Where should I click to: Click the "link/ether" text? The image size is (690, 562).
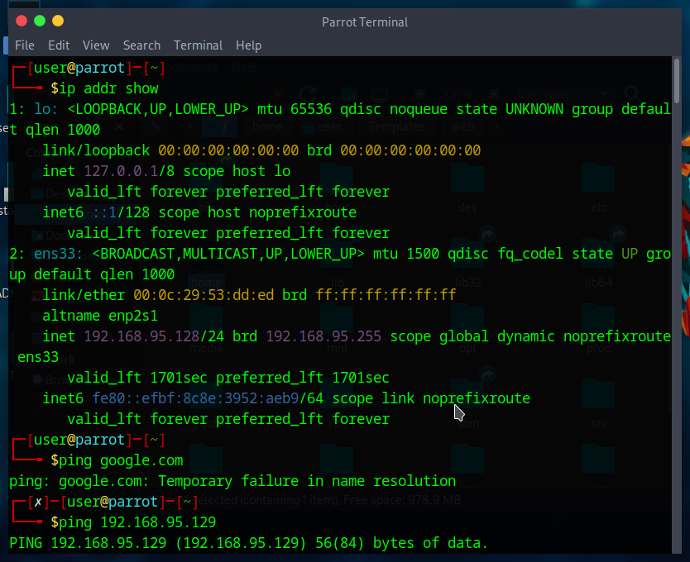click(x=84, y=294)
